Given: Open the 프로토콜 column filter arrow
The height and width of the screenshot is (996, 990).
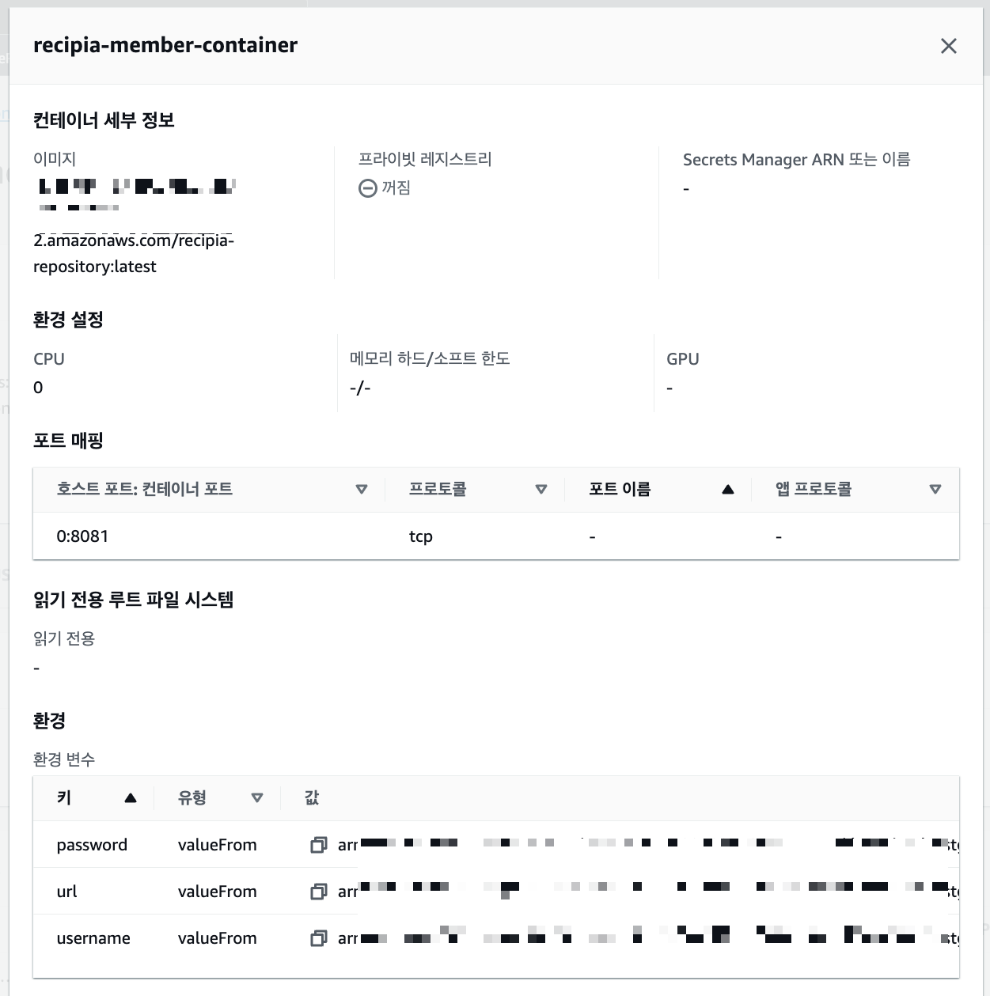Looking at the screenshot, I should point(542,489).
